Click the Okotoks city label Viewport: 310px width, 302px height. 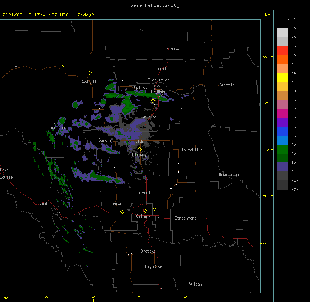pyautogui.click(x=148, y=251)
